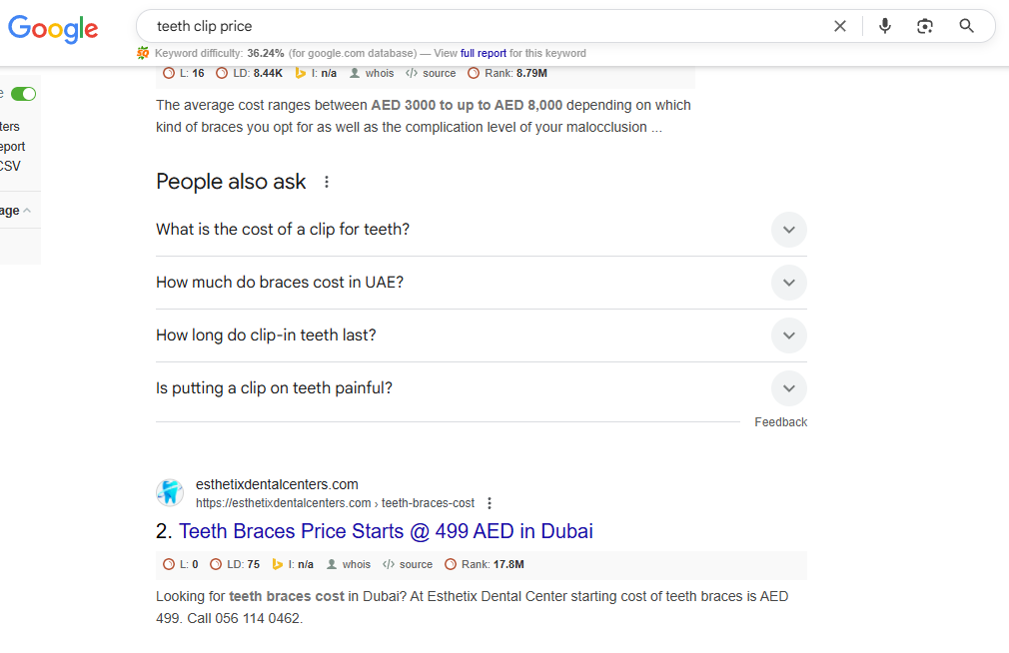The height and width of the screenshot is (653, 1009).
Task: Click LD: 75 metric
Action: click(235, 564)
